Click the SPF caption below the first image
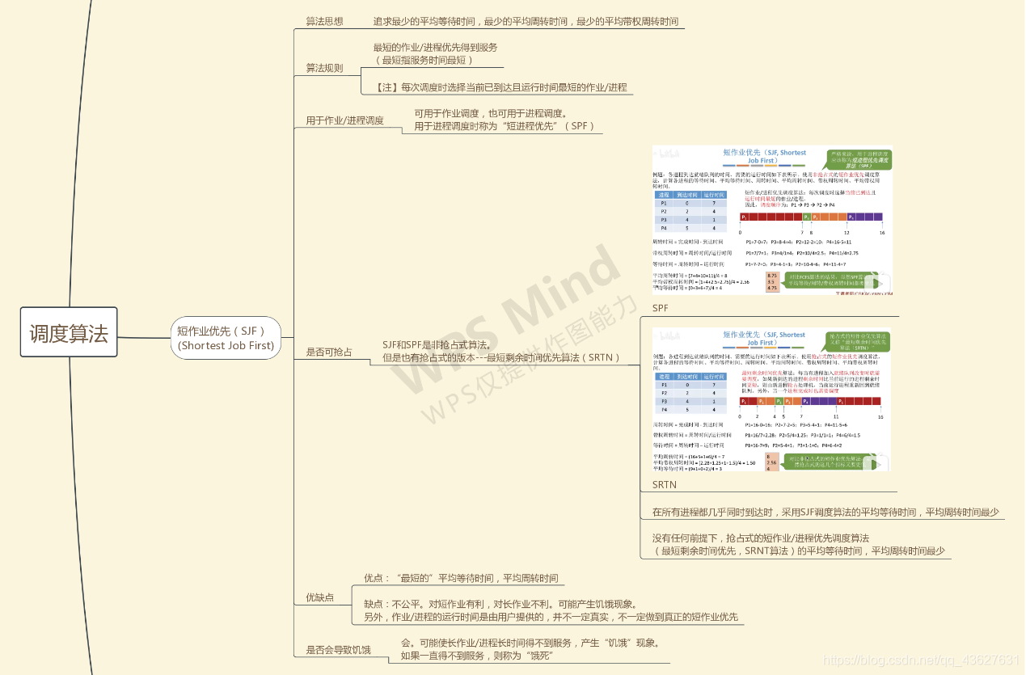 coord(660,308)
